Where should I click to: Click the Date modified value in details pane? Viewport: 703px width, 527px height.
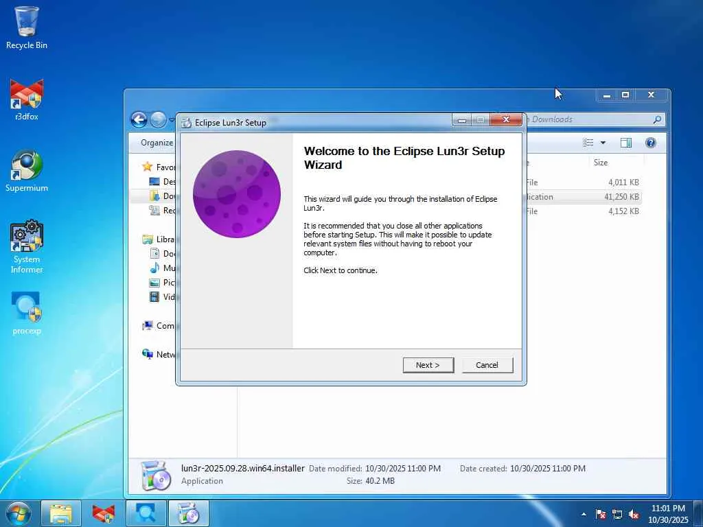point(402,468)
